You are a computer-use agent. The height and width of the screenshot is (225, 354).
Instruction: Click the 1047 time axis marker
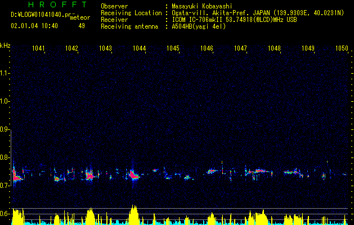point(240,48)
